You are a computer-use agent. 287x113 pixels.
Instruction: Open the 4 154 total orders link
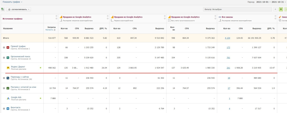click(227, 38)
